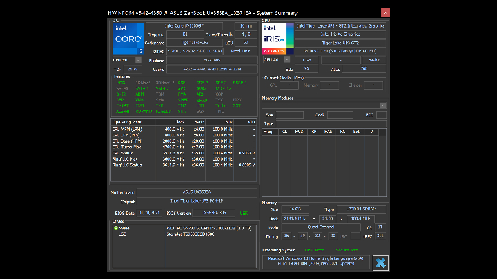Click the blue X close icon at bottom

tap(380, 262)
